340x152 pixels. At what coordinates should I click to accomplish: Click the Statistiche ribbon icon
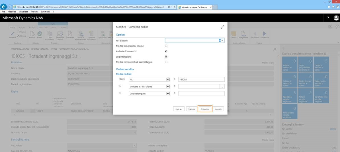click(70, 34)
